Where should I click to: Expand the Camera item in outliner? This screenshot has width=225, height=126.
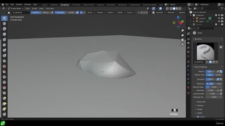[194, 18]
